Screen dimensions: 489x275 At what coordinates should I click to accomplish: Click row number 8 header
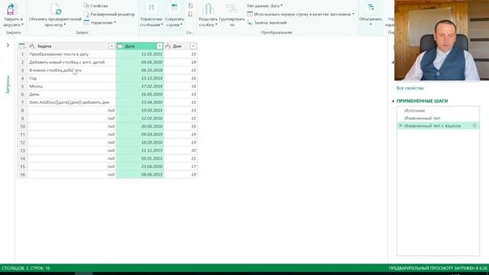(x=22, y=110)
